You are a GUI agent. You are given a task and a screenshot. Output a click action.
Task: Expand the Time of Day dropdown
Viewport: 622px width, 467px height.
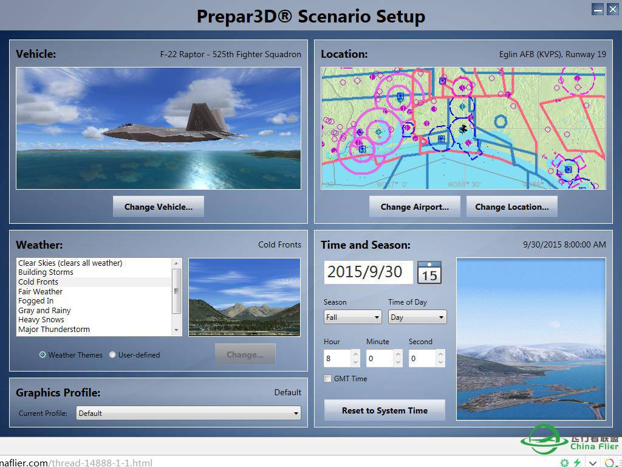417,317
